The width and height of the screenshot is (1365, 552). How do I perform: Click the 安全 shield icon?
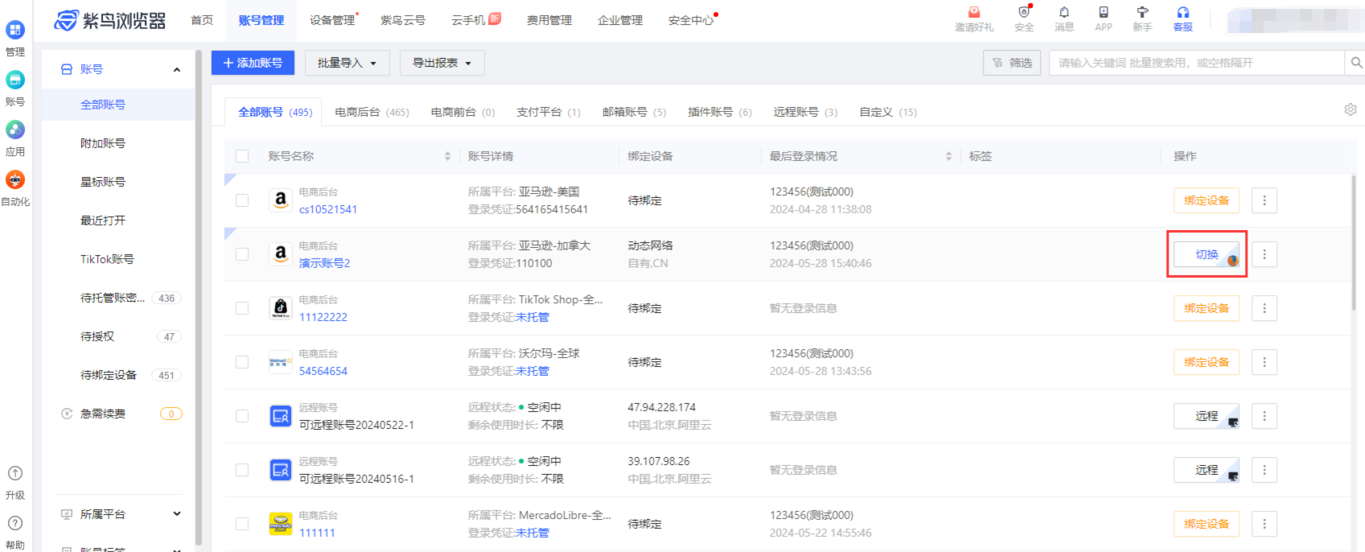click(1023, 13)
